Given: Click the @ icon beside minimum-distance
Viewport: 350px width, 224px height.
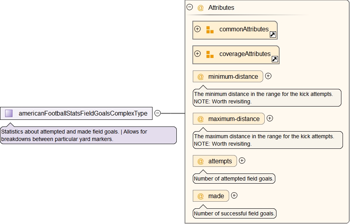Looking at the screenshot, I should 201,77.
